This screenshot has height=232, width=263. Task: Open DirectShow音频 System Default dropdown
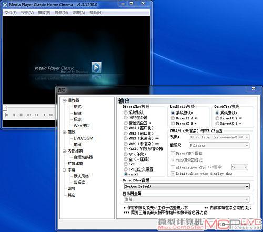pos(186,186)
